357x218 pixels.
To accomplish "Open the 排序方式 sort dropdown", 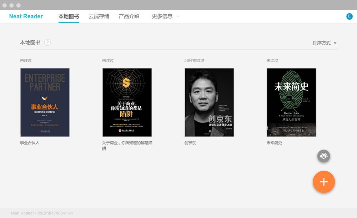I will click(324, 43).
